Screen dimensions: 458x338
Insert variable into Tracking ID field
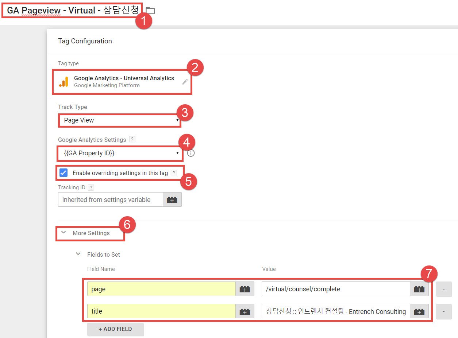click(172, 199)
